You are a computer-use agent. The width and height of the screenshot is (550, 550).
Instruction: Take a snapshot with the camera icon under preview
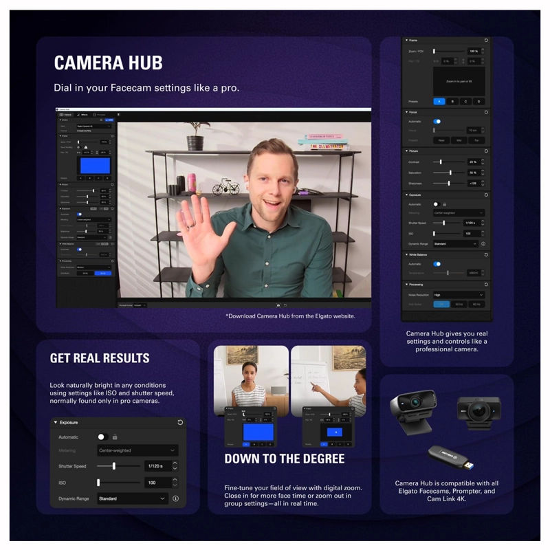tap(278, 305)
